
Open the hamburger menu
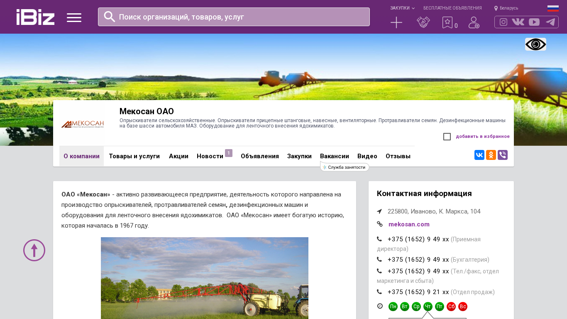[x=74, y=17]
